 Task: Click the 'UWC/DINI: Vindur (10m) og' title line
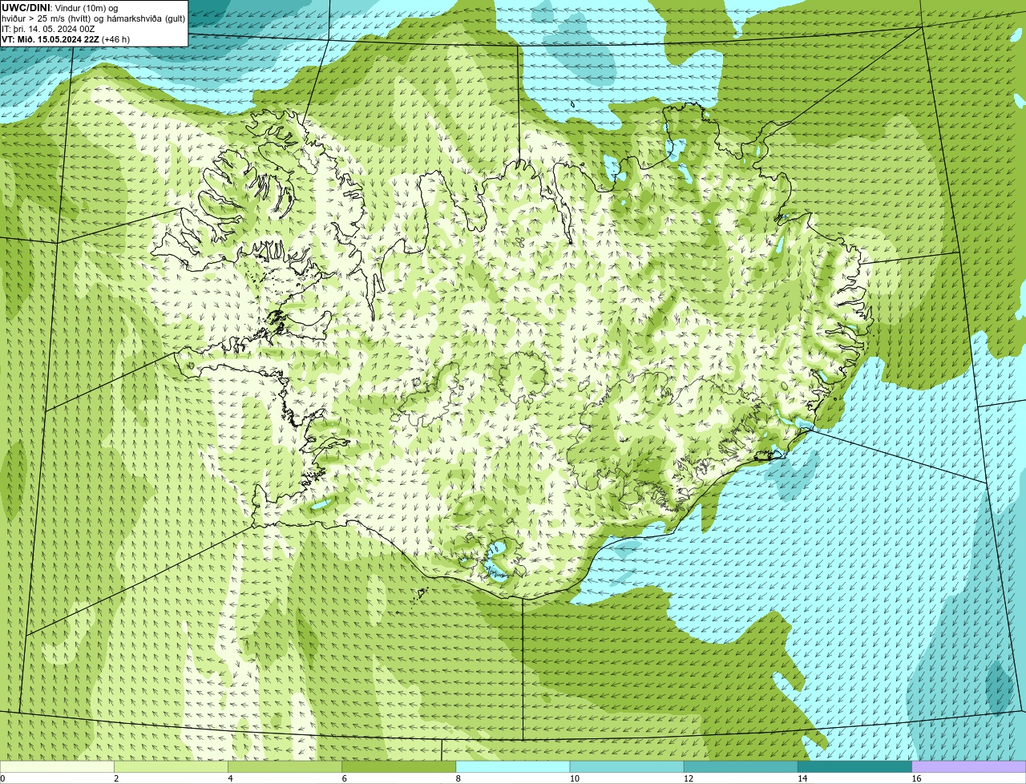60,7
